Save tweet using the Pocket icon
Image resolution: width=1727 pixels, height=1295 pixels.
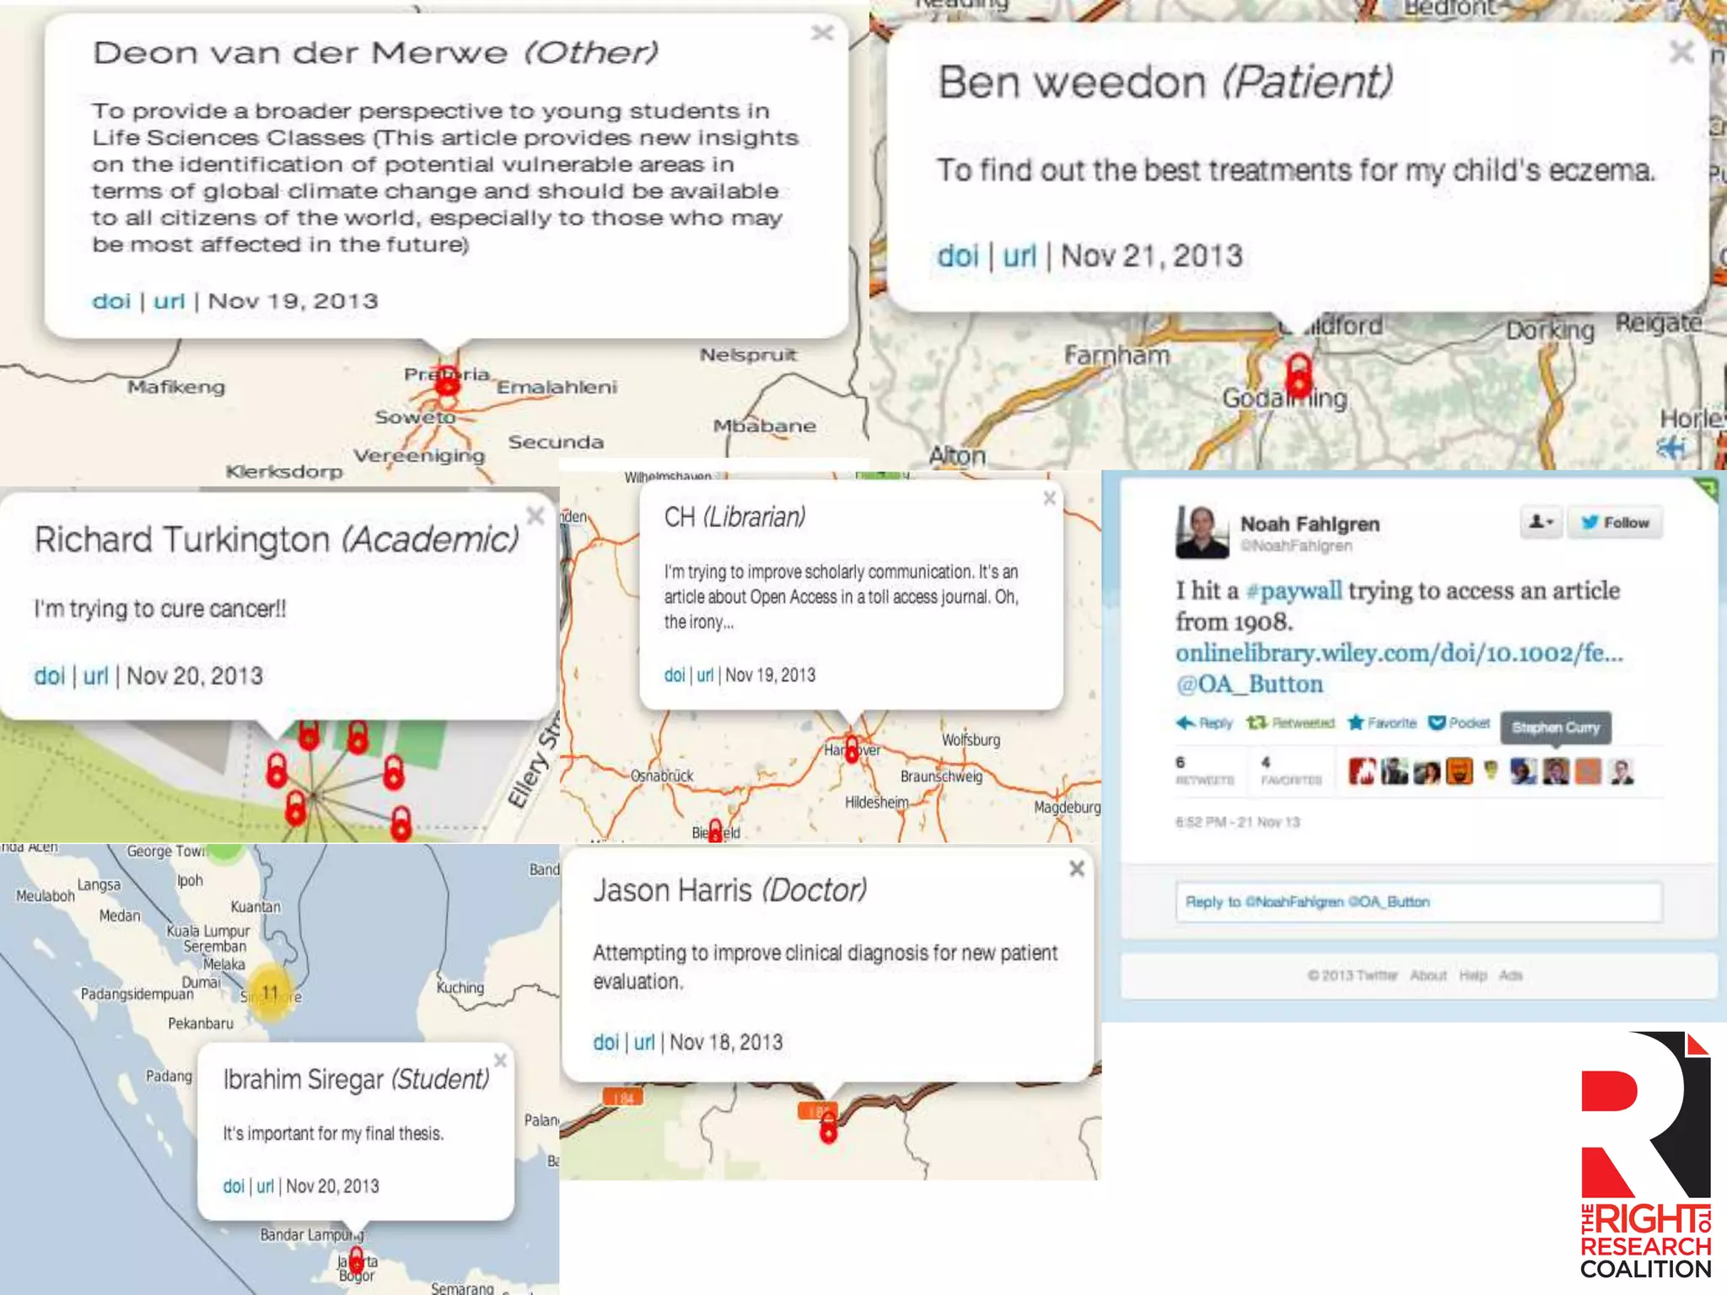[1437, 723]
